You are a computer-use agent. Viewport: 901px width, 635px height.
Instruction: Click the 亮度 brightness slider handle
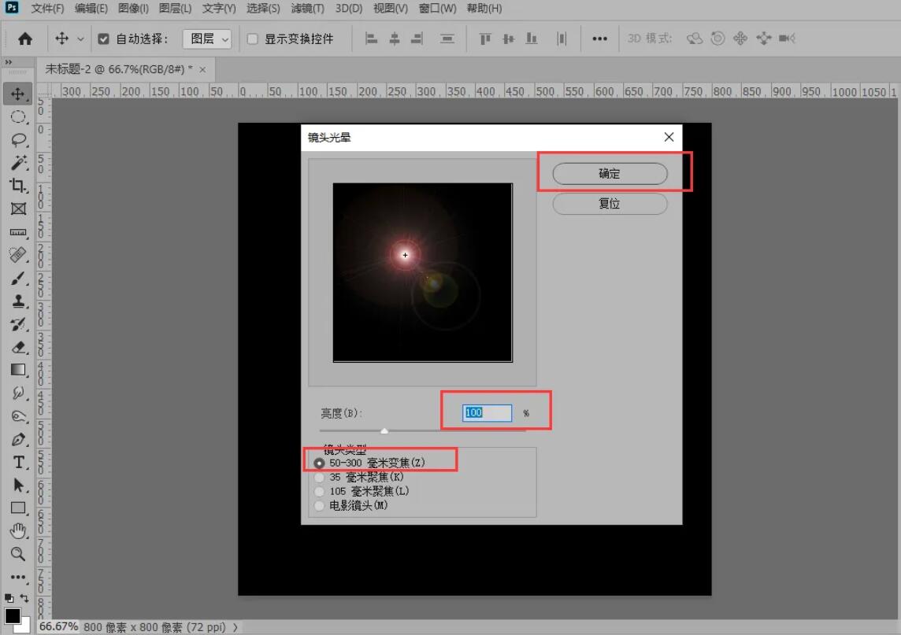click(x=384, y=430)
